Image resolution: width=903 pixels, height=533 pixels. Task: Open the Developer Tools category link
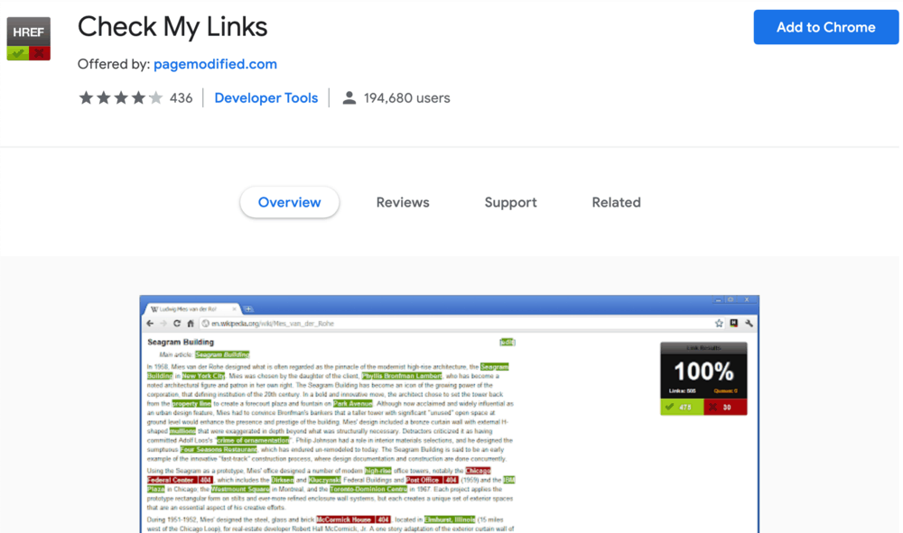[265, 97]
